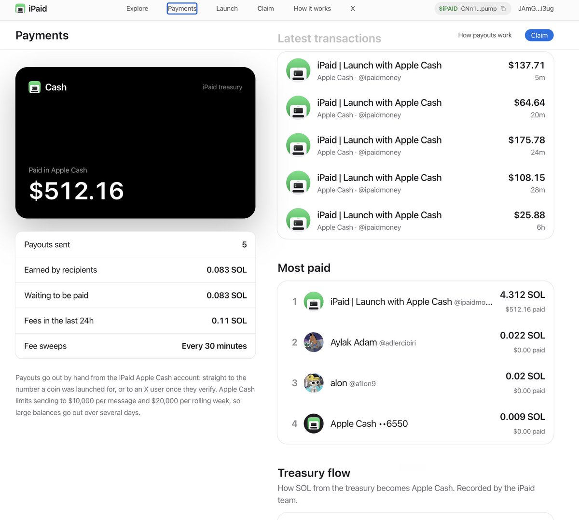Click the blue Claim button

click(539, 35)
